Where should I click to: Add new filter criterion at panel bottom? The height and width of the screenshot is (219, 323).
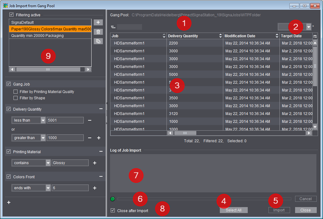coord(9,202)
